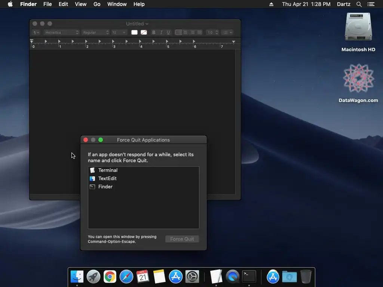Open the Help menu
The width and height of the screenshot is (383, 287).
point(139,4)
